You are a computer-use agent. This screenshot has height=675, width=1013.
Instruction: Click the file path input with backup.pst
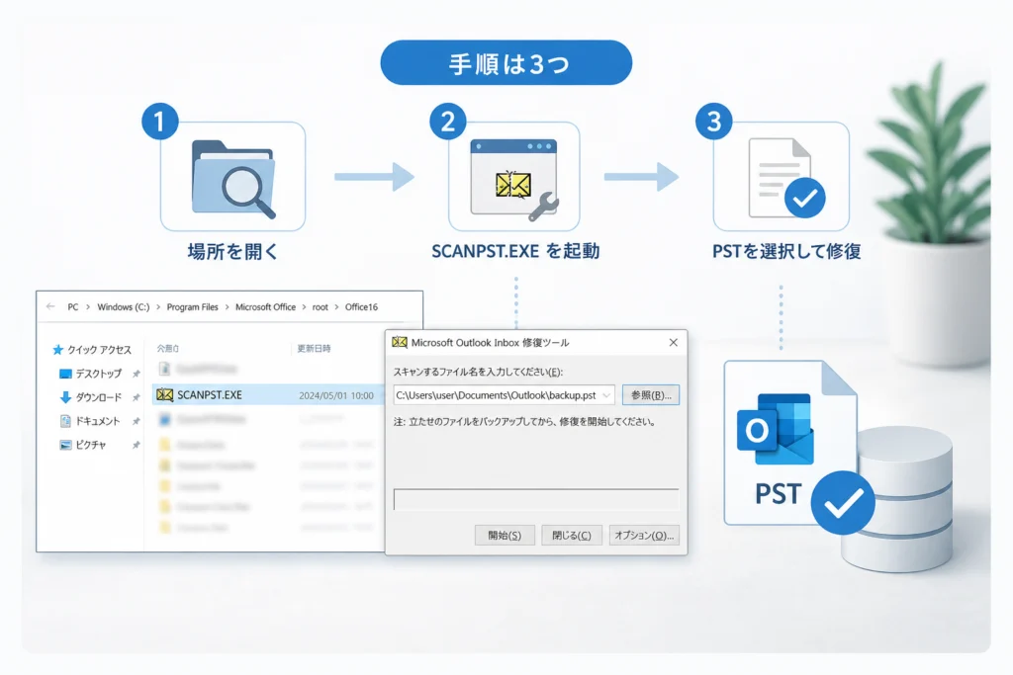(504, 395)
